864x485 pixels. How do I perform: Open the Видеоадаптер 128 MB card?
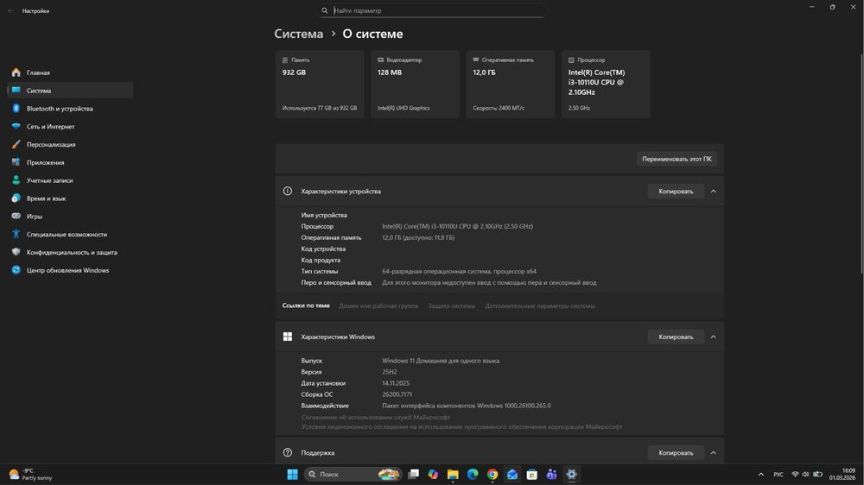[x=415, y=85]
